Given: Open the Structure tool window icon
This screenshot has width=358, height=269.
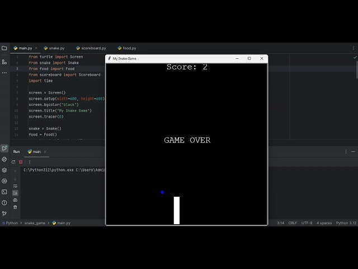Looking at the screenshot, I should [x=4, y=62].
